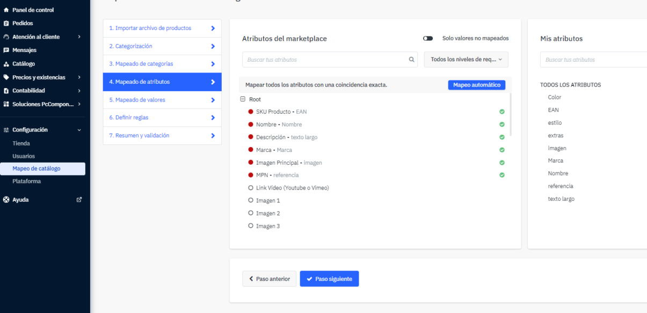Expand the Precios y existencias submenu
This screenshot has width=647, height=313.
79,77
